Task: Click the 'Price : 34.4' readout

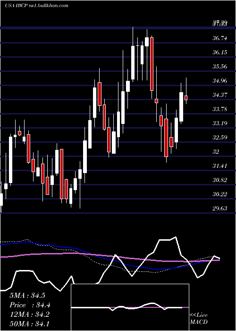Action: click(30, 305)
